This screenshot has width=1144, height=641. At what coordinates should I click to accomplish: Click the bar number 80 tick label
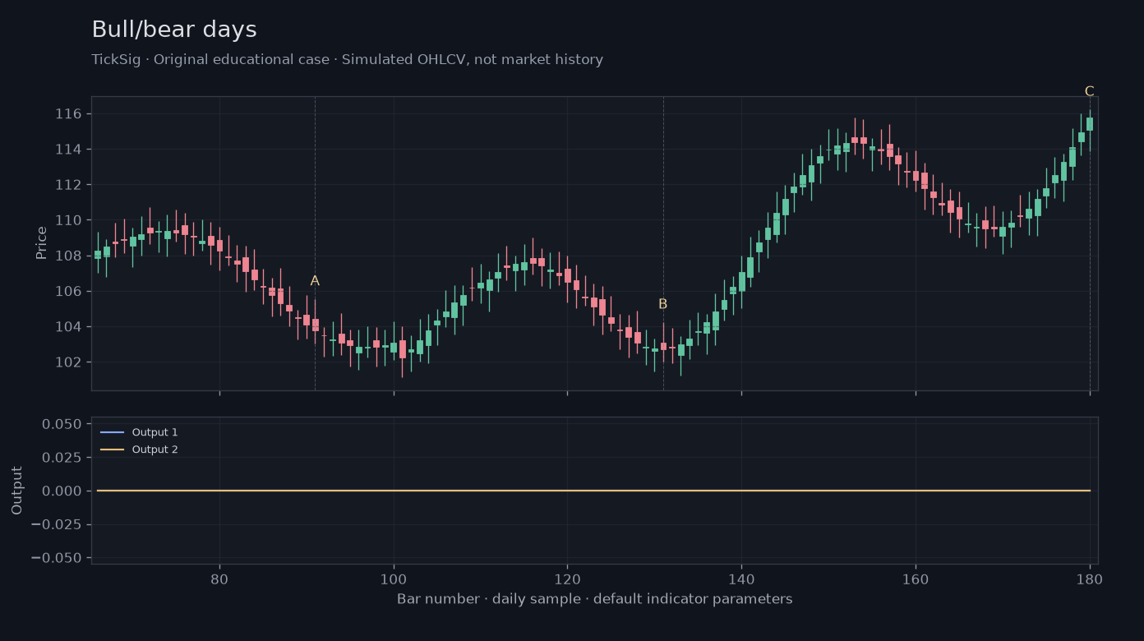click(x=219, y=579)
